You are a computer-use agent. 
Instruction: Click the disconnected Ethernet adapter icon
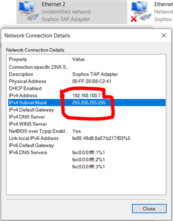point(141,11)
